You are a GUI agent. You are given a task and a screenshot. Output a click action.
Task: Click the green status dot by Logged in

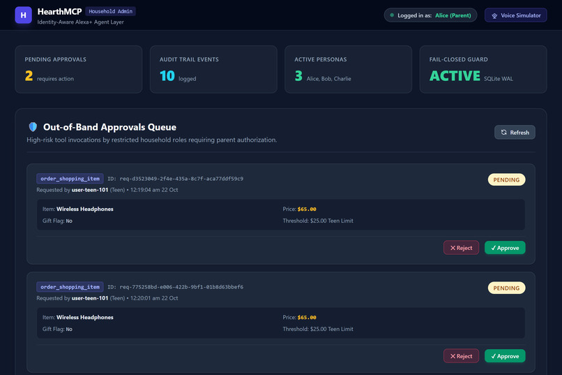coord(392,15)
